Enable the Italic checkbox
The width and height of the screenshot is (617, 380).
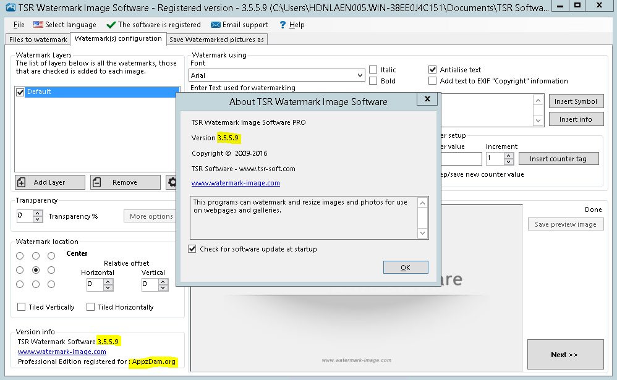[x=373, y=70]
